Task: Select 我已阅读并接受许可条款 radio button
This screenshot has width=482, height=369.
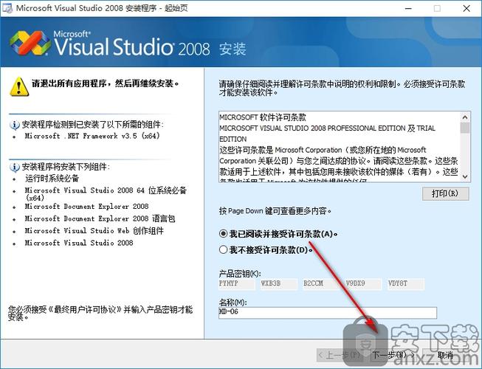Action: 223,234
